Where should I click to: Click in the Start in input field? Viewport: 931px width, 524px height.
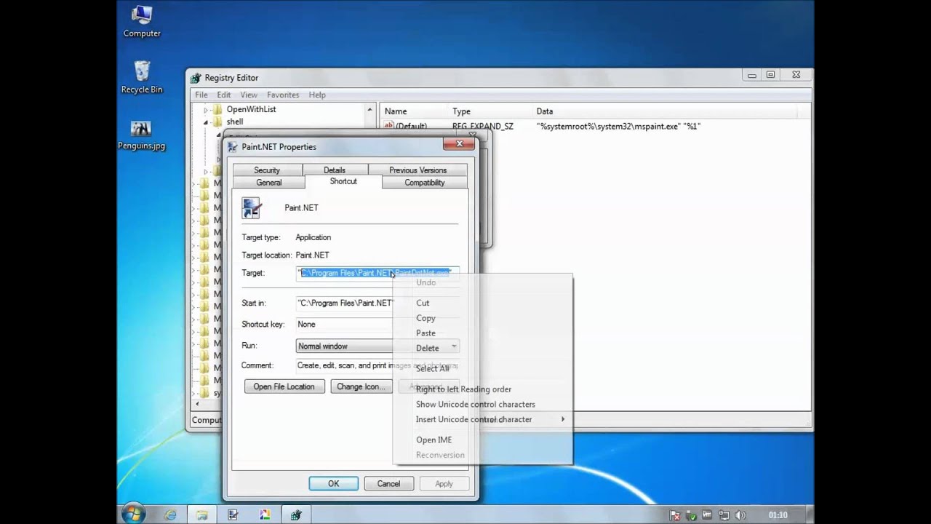point(377,303)
